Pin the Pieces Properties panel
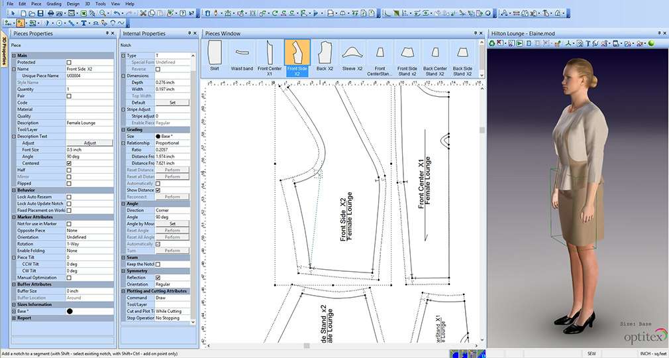The height and width of the screenshot is (358, 669). [x=107, y=33]
